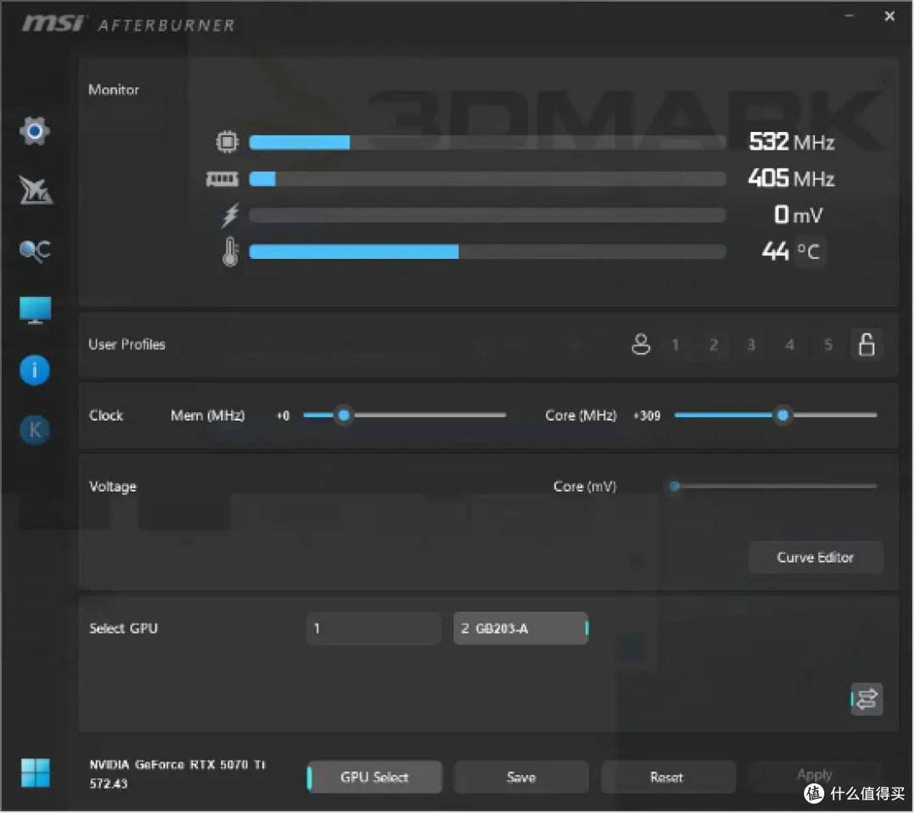
Task: Click the core clock progress bar
Action: pos(487,142)
